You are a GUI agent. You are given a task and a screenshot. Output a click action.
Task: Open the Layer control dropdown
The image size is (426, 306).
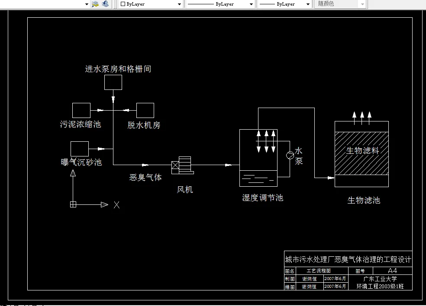point(85,4)
